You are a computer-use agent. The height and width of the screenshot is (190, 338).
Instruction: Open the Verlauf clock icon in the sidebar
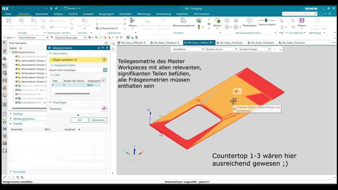pos(4,114)
